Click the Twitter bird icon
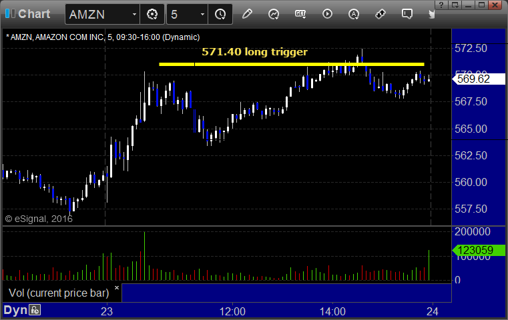 431,14
